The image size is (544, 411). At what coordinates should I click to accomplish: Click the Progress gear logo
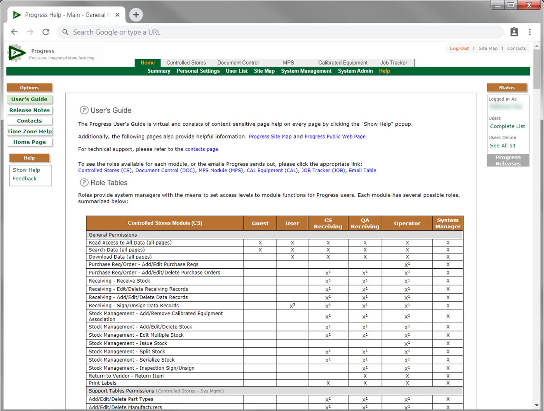point(16,53)
